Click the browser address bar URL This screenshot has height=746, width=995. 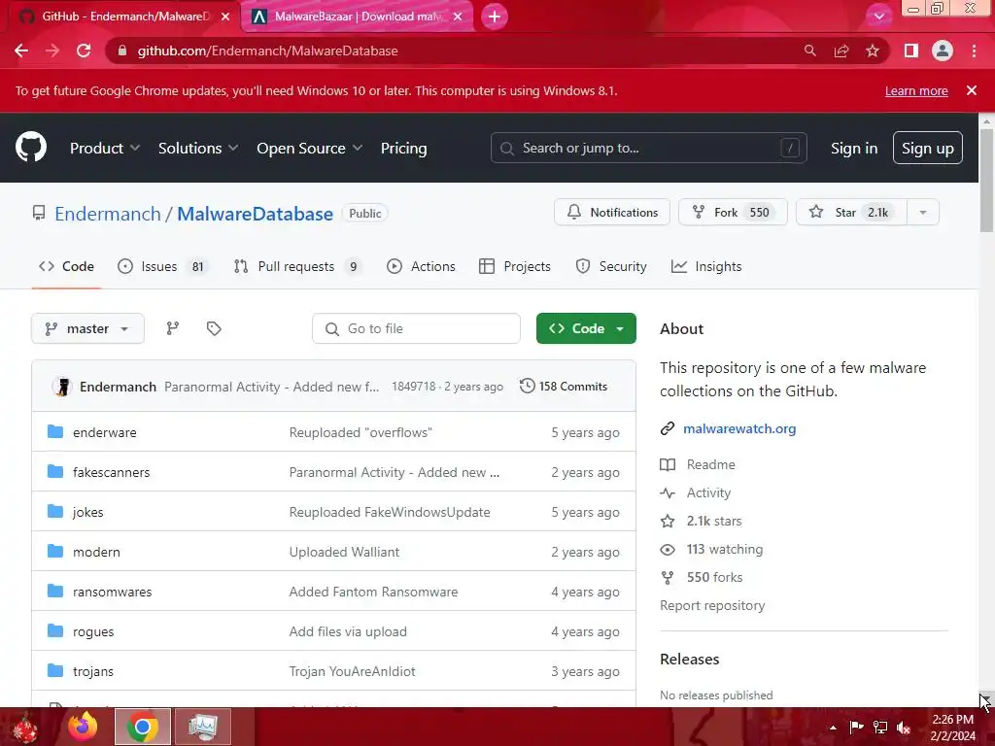(267, 51)
